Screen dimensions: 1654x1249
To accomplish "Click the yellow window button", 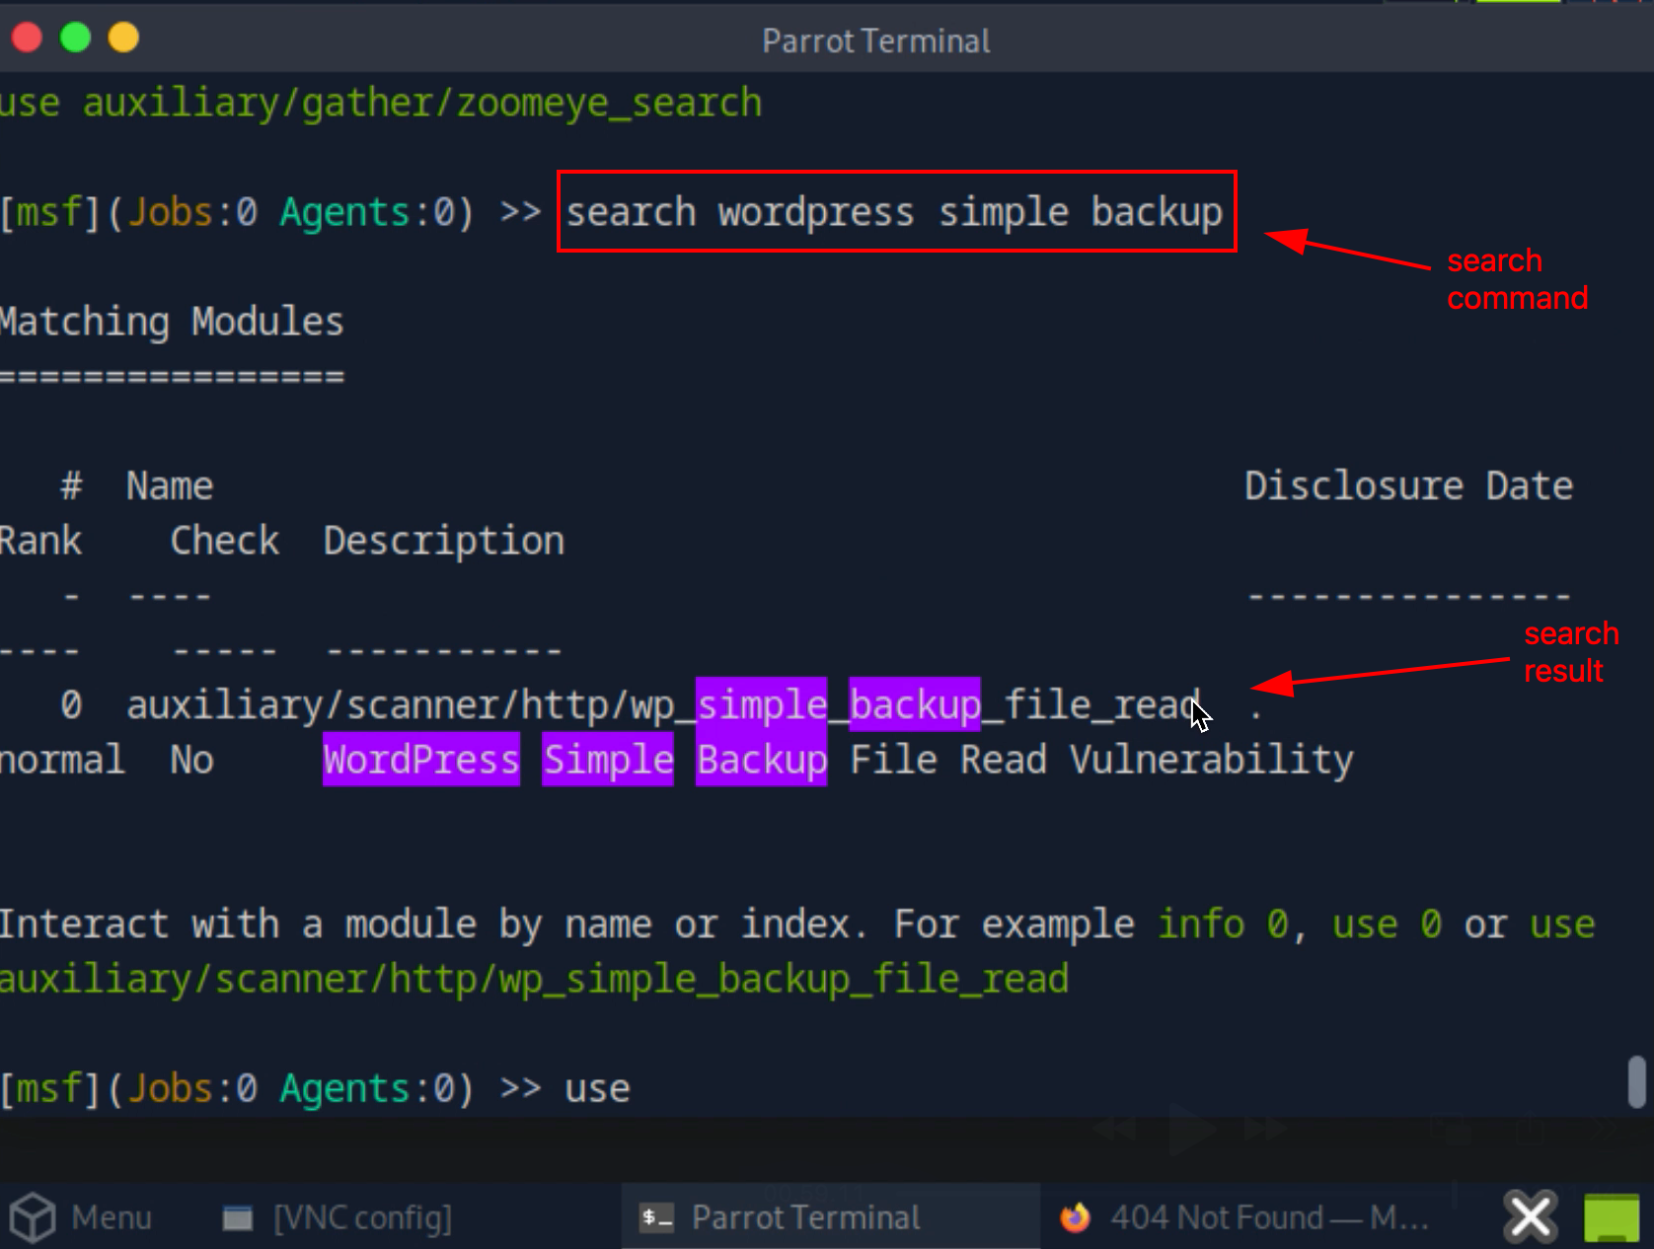I will [x=123, y=38].
